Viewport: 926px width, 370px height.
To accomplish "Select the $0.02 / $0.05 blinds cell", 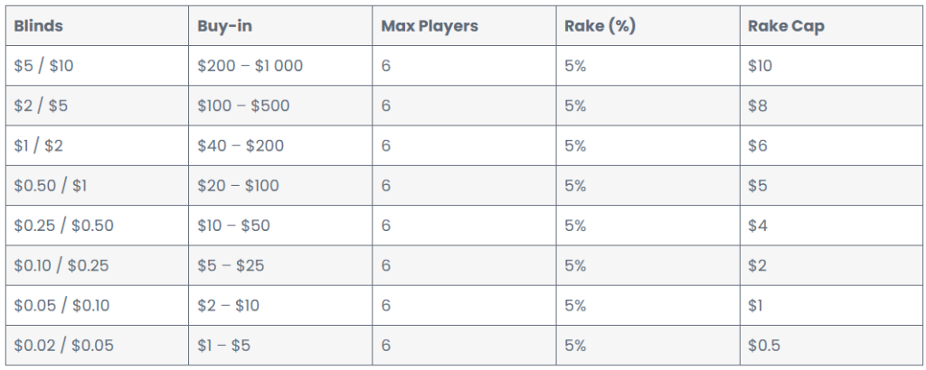I will [x=97, y=346].
